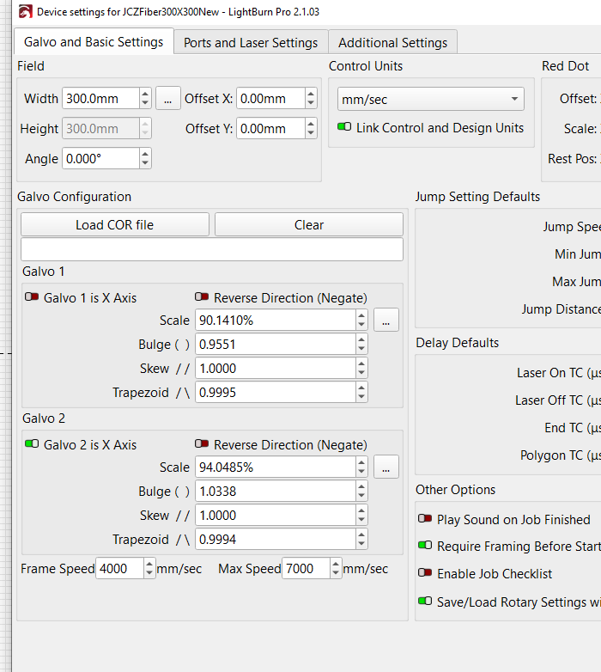Open Galvo 2 Scale ellipsis button
Screen dimensions: 601x672
tap(386, 467)
